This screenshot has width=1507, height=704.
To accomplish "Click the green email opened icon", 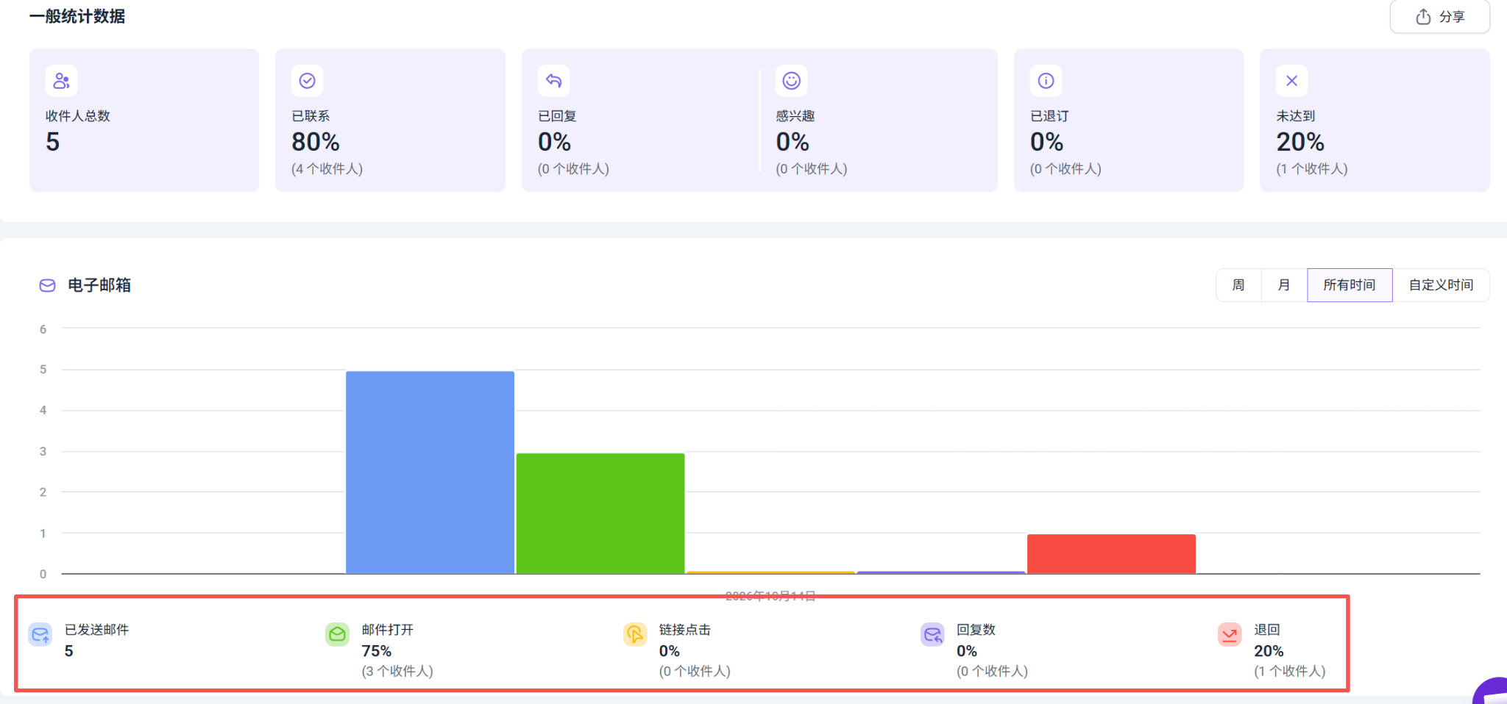I will coord(338,634).
